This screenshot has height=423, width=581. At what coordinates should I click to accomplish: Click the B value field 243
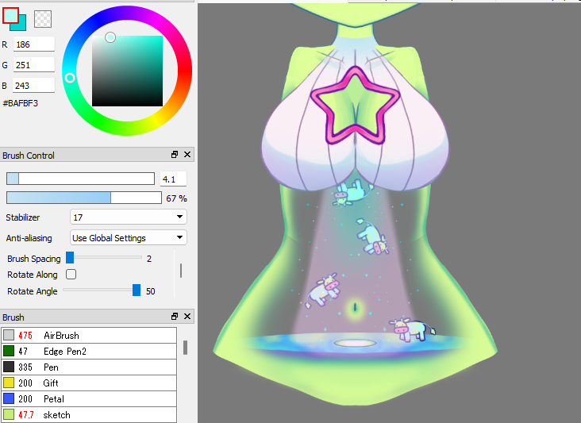34,86
